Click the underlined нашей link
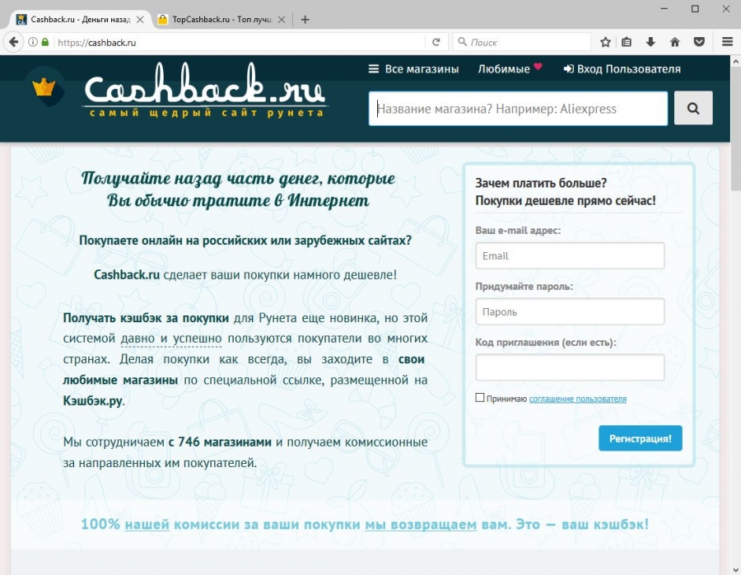741x575 pixels. click(x=147, y=525)
